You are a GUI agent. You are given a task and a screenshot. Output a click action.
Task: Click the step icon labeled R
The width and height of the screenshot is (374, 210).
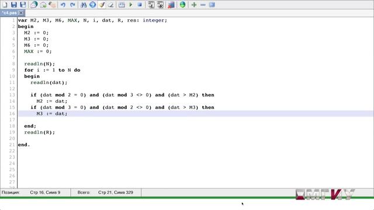160,5
